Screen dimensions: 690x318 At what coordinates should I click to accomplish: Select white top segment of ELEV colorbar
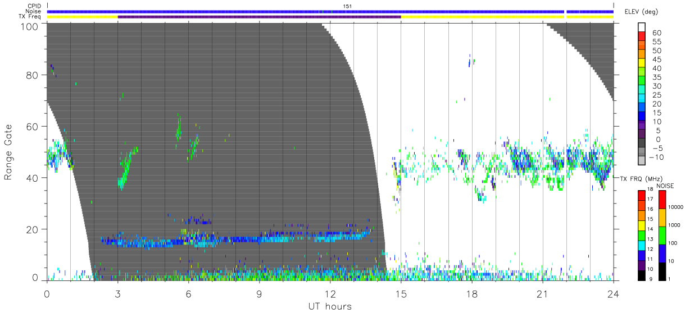[x=642, y=28]
